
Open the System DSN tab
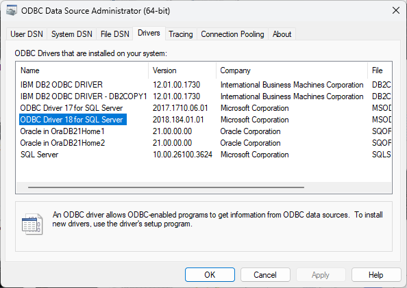coord(72,34)
